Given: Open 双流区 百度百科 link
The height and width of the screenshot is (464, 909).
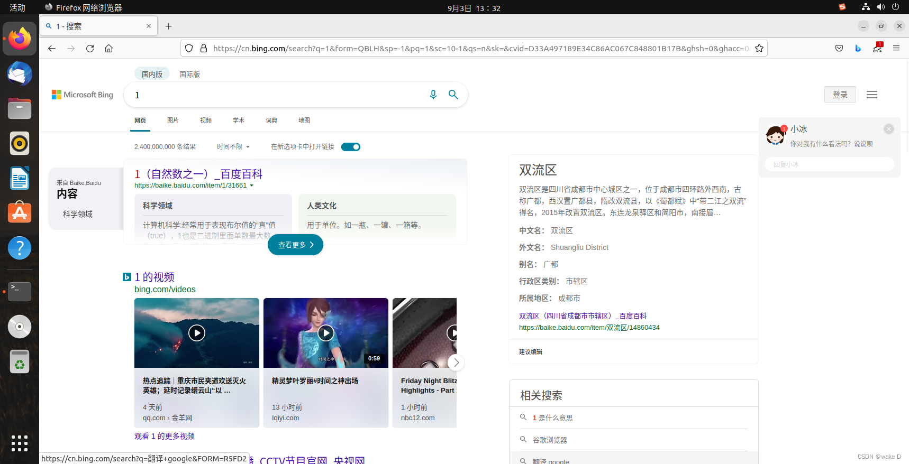Looking at the screenshot, I should point(583,315).
